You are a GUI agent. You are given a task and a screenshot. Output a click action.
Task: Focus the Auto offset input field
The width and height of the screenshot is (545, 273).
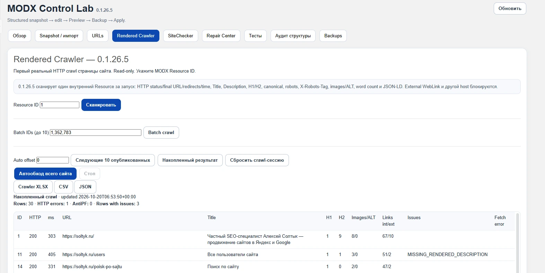click(x=53, y=160)
